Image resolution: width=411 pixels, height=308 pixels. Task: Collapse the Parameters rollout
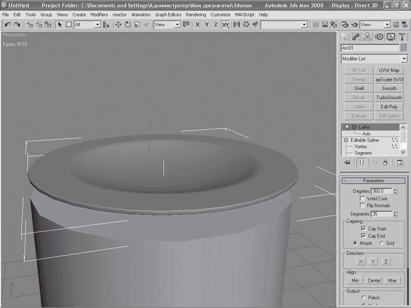click(x=373, y=181)
